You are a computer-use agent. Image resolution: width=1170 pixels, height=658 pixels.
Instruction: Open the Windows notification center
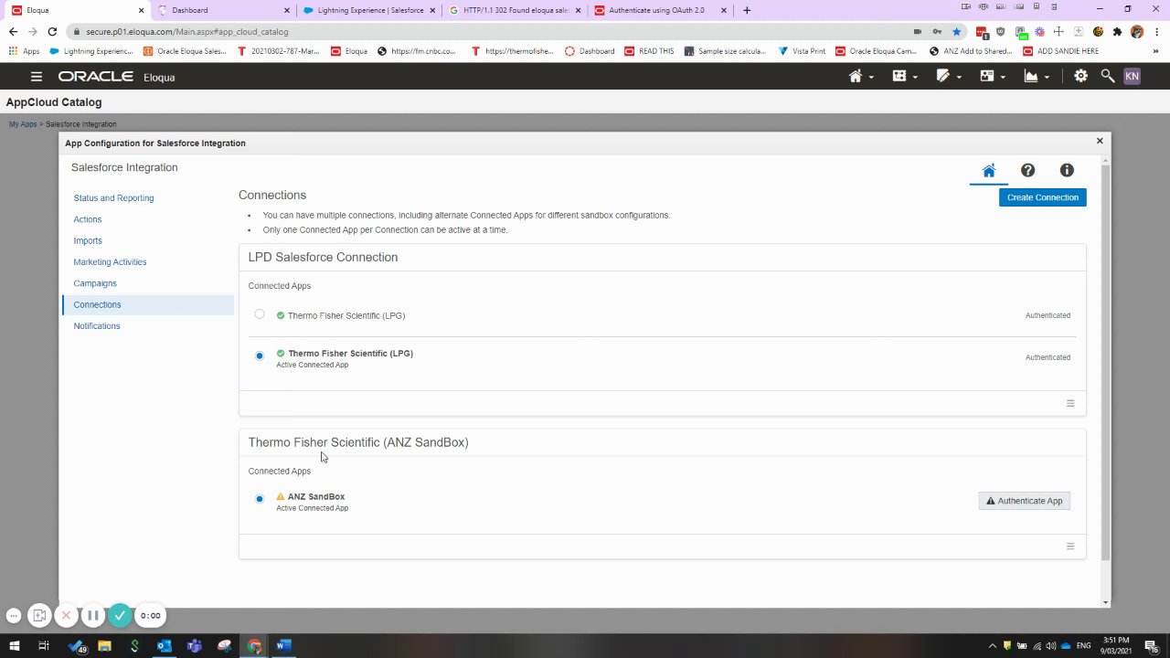1152,646
